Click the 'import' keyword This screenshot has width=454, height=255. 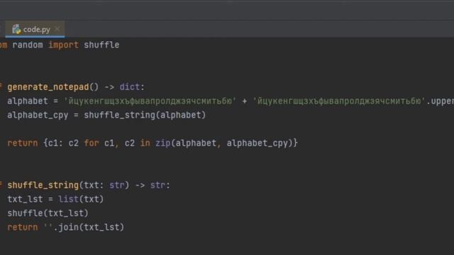point(63,45)
